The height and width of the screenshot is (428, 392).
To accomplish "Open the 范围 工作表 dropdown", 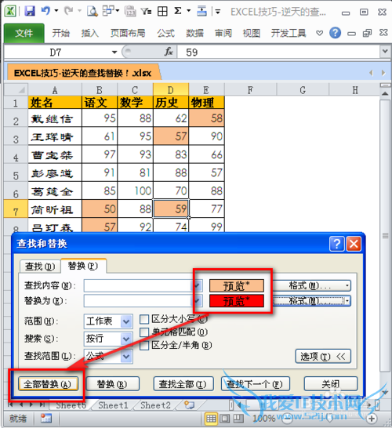I will point(126,321).
